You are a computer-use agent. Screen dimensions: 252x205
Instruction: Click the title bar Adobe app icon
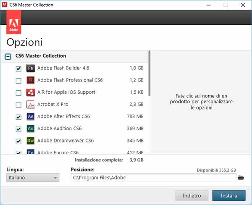4,5
